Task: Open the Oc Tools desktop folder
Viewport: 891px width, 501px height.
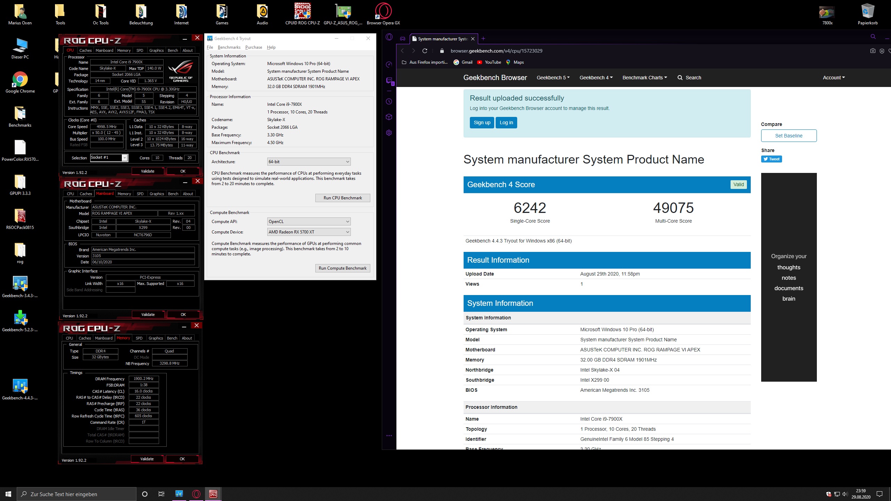Action: click(x=101, y=15)
